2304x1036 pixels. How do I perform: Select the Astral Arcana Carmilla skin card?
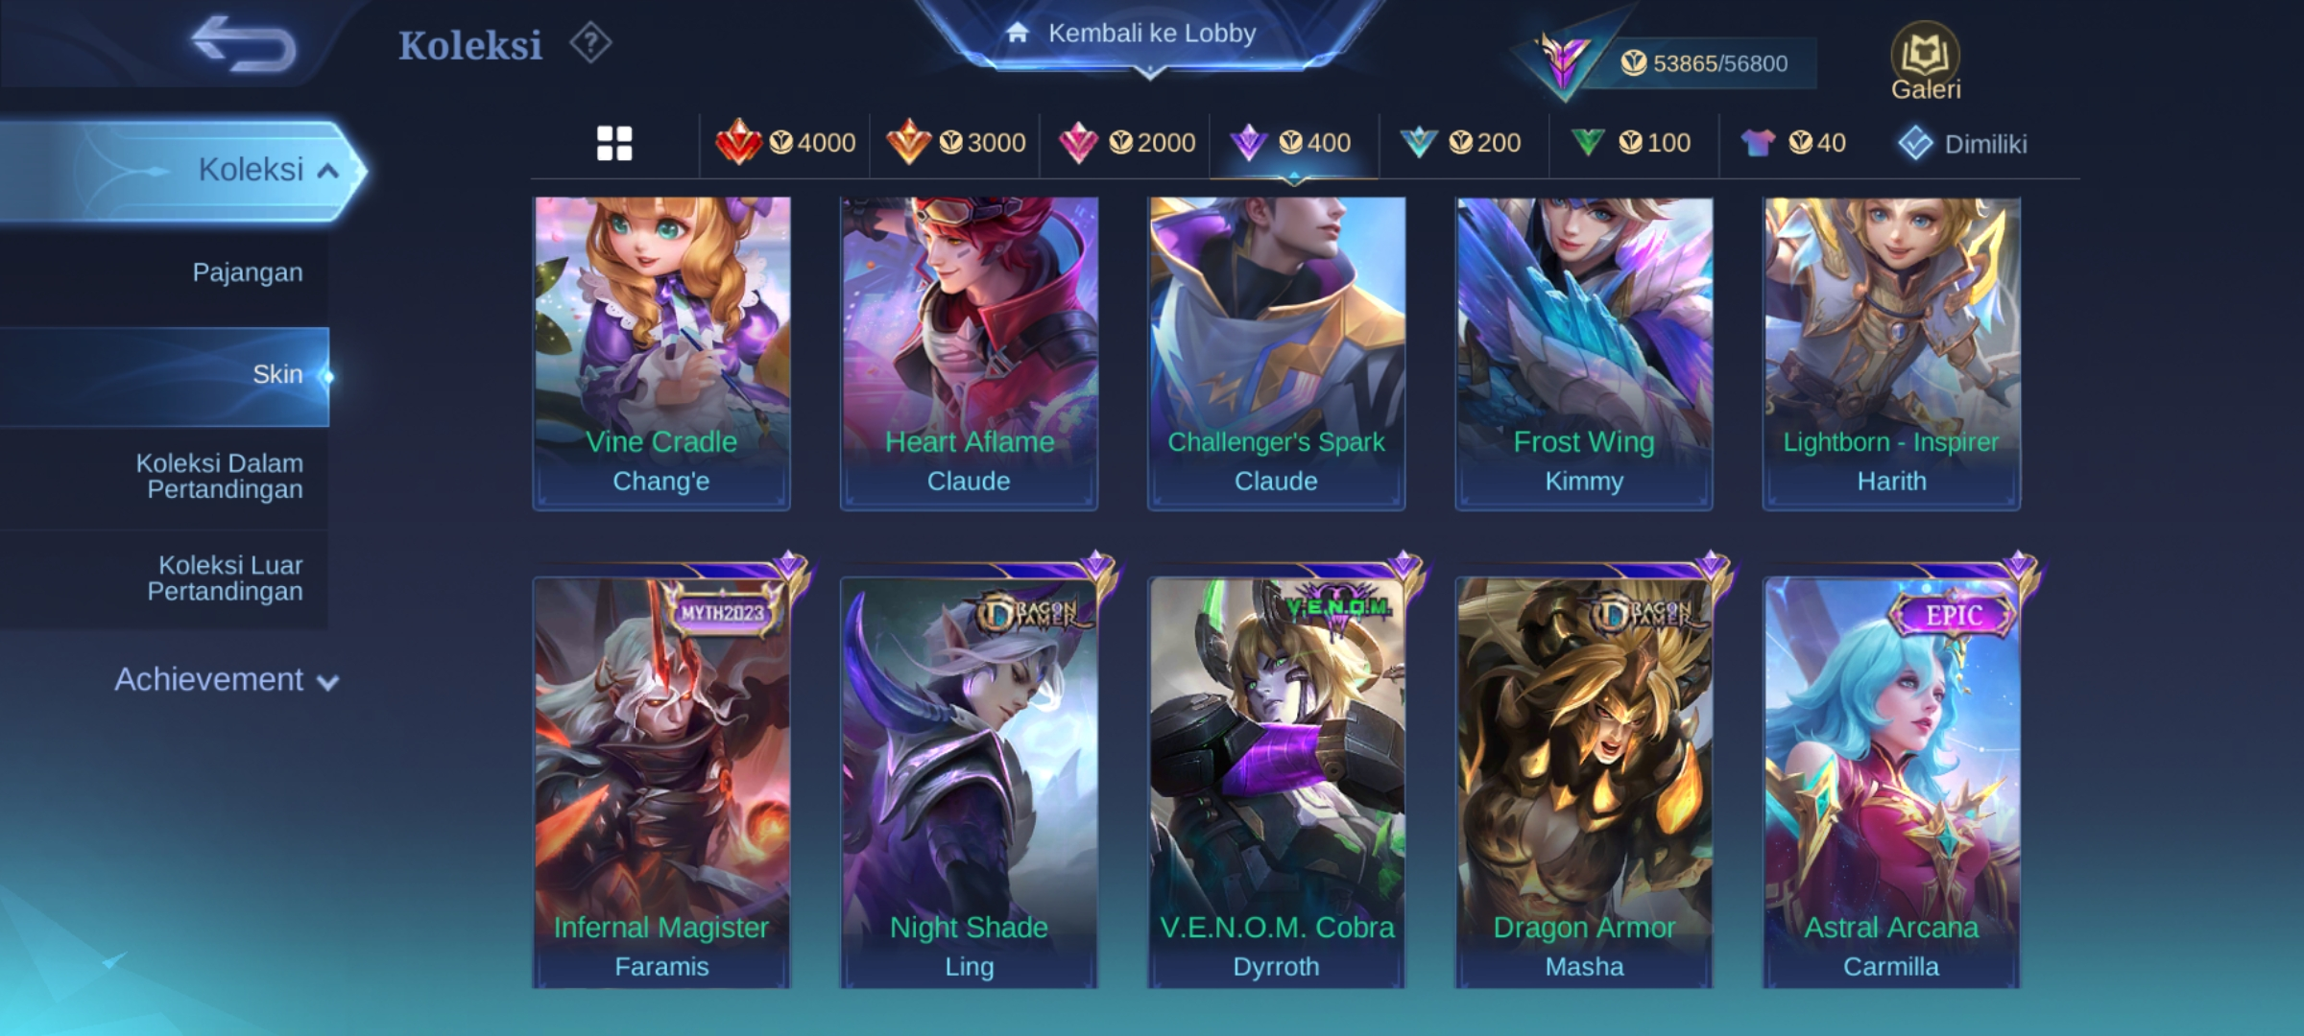click(1891, 782)
